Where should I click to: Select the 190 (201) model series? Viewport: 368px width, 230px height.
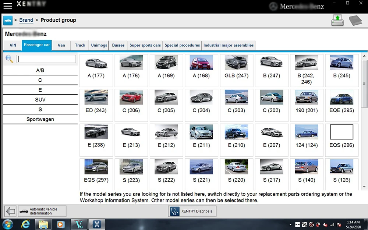point(307,105)
